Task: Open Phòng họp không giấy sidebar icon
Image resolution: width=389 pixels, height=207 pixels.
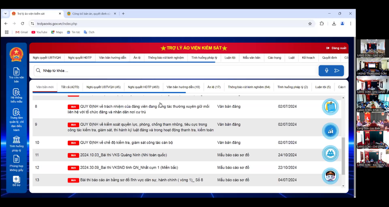Action: 16,162
